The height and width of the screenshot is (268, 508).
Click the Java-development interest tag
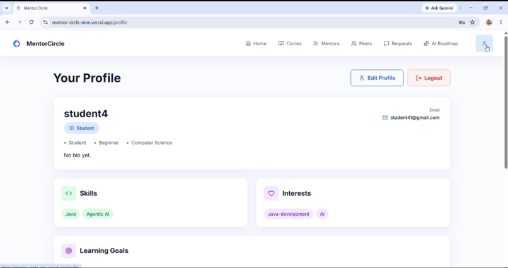point(288,214)
